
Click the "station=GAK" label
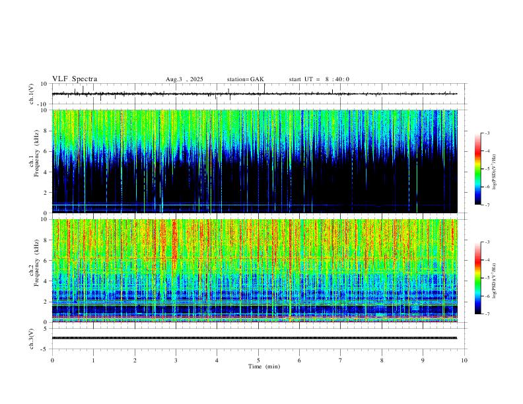click(245, 79)
